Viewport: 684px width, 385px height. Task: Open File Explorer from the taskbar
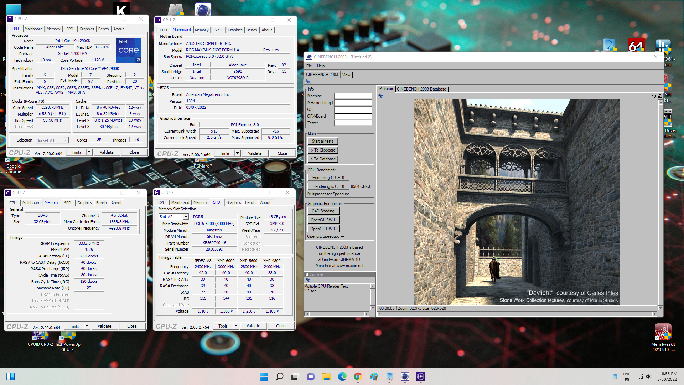[327, 376]
